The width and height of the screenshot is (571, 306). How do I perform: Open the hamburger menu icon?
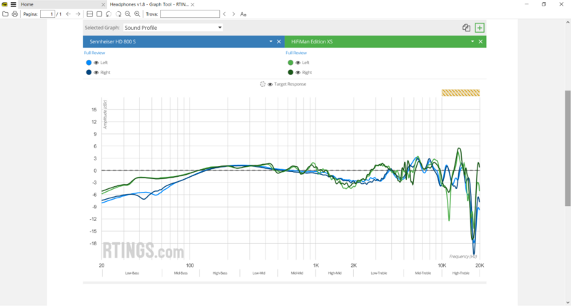pos(14,4)
